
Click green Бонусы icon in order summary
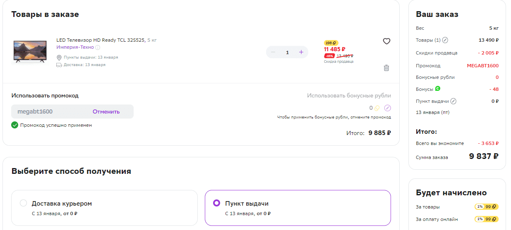[438, 88]
